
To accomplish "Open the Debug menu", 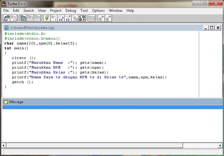I will [x=71, y=11].
